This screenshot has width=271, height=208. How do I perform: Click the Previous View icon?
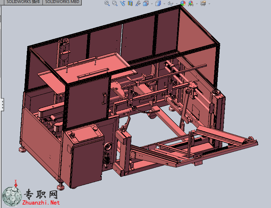point(123,3)
